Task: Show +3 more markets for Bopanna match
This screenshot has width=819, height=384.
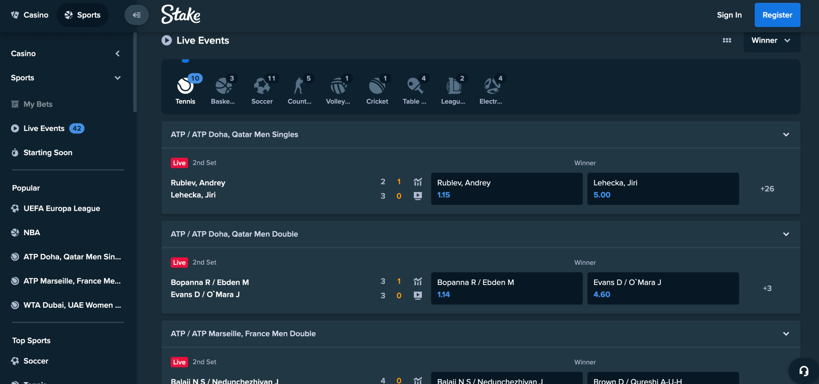Action: pos(767,289)
